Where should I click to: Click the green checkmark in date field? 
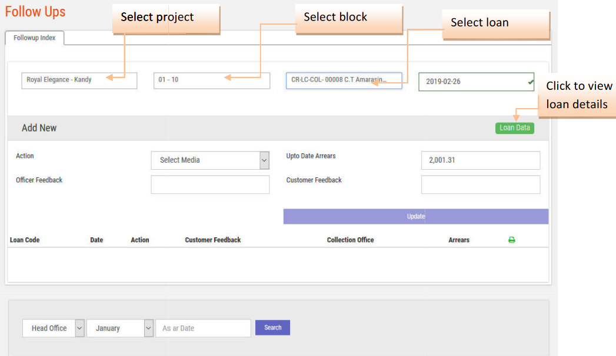tap(531, 82)
